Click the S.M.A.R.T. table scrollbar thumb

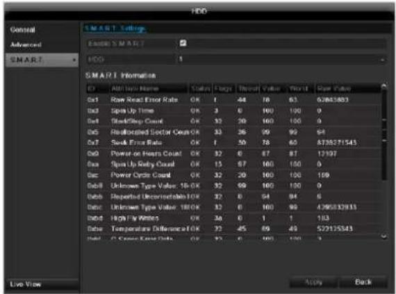point(384,135)
